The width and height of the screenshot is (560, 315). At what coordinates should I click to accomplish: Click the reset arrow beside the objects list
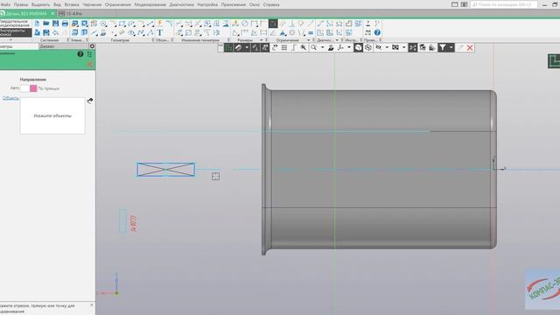click(x=90, y=101)
